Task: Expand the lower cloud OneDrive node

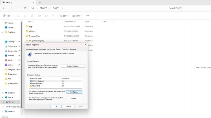Action: pyautogui.click(x=3, y=93)
